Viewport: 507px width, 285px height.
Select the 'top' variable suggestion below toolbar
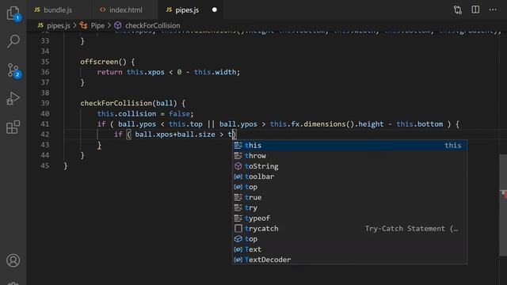point(350,187)
